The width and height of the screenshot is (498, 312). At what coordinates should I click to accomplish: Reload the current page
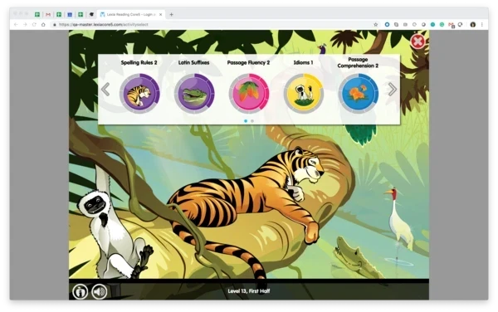pyautogui.click(x=34, y=24)
